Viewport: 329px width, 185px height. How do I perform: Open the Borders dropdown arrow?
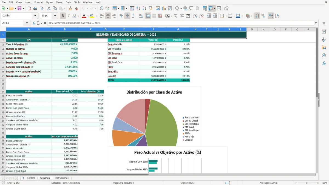click(226, 16)
